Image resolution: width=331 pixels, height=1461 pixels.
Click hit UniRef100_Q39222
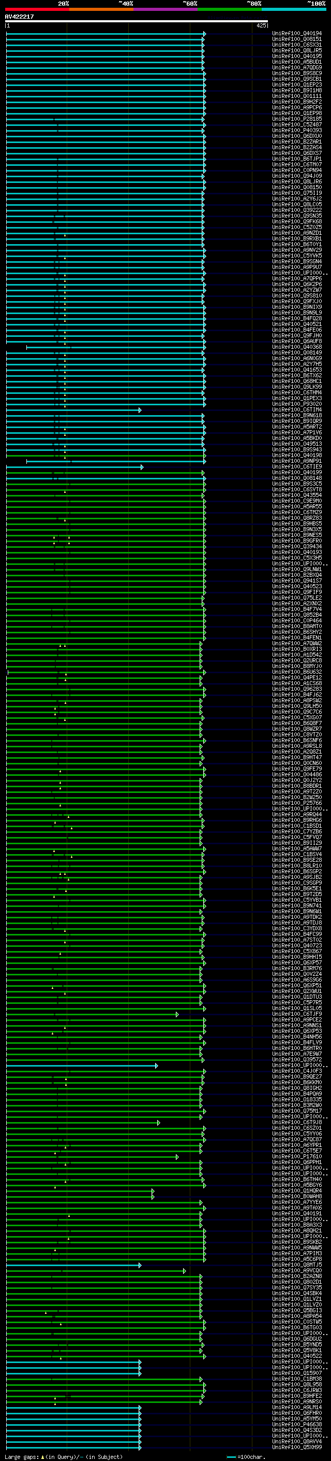click(x=297, y=210)
